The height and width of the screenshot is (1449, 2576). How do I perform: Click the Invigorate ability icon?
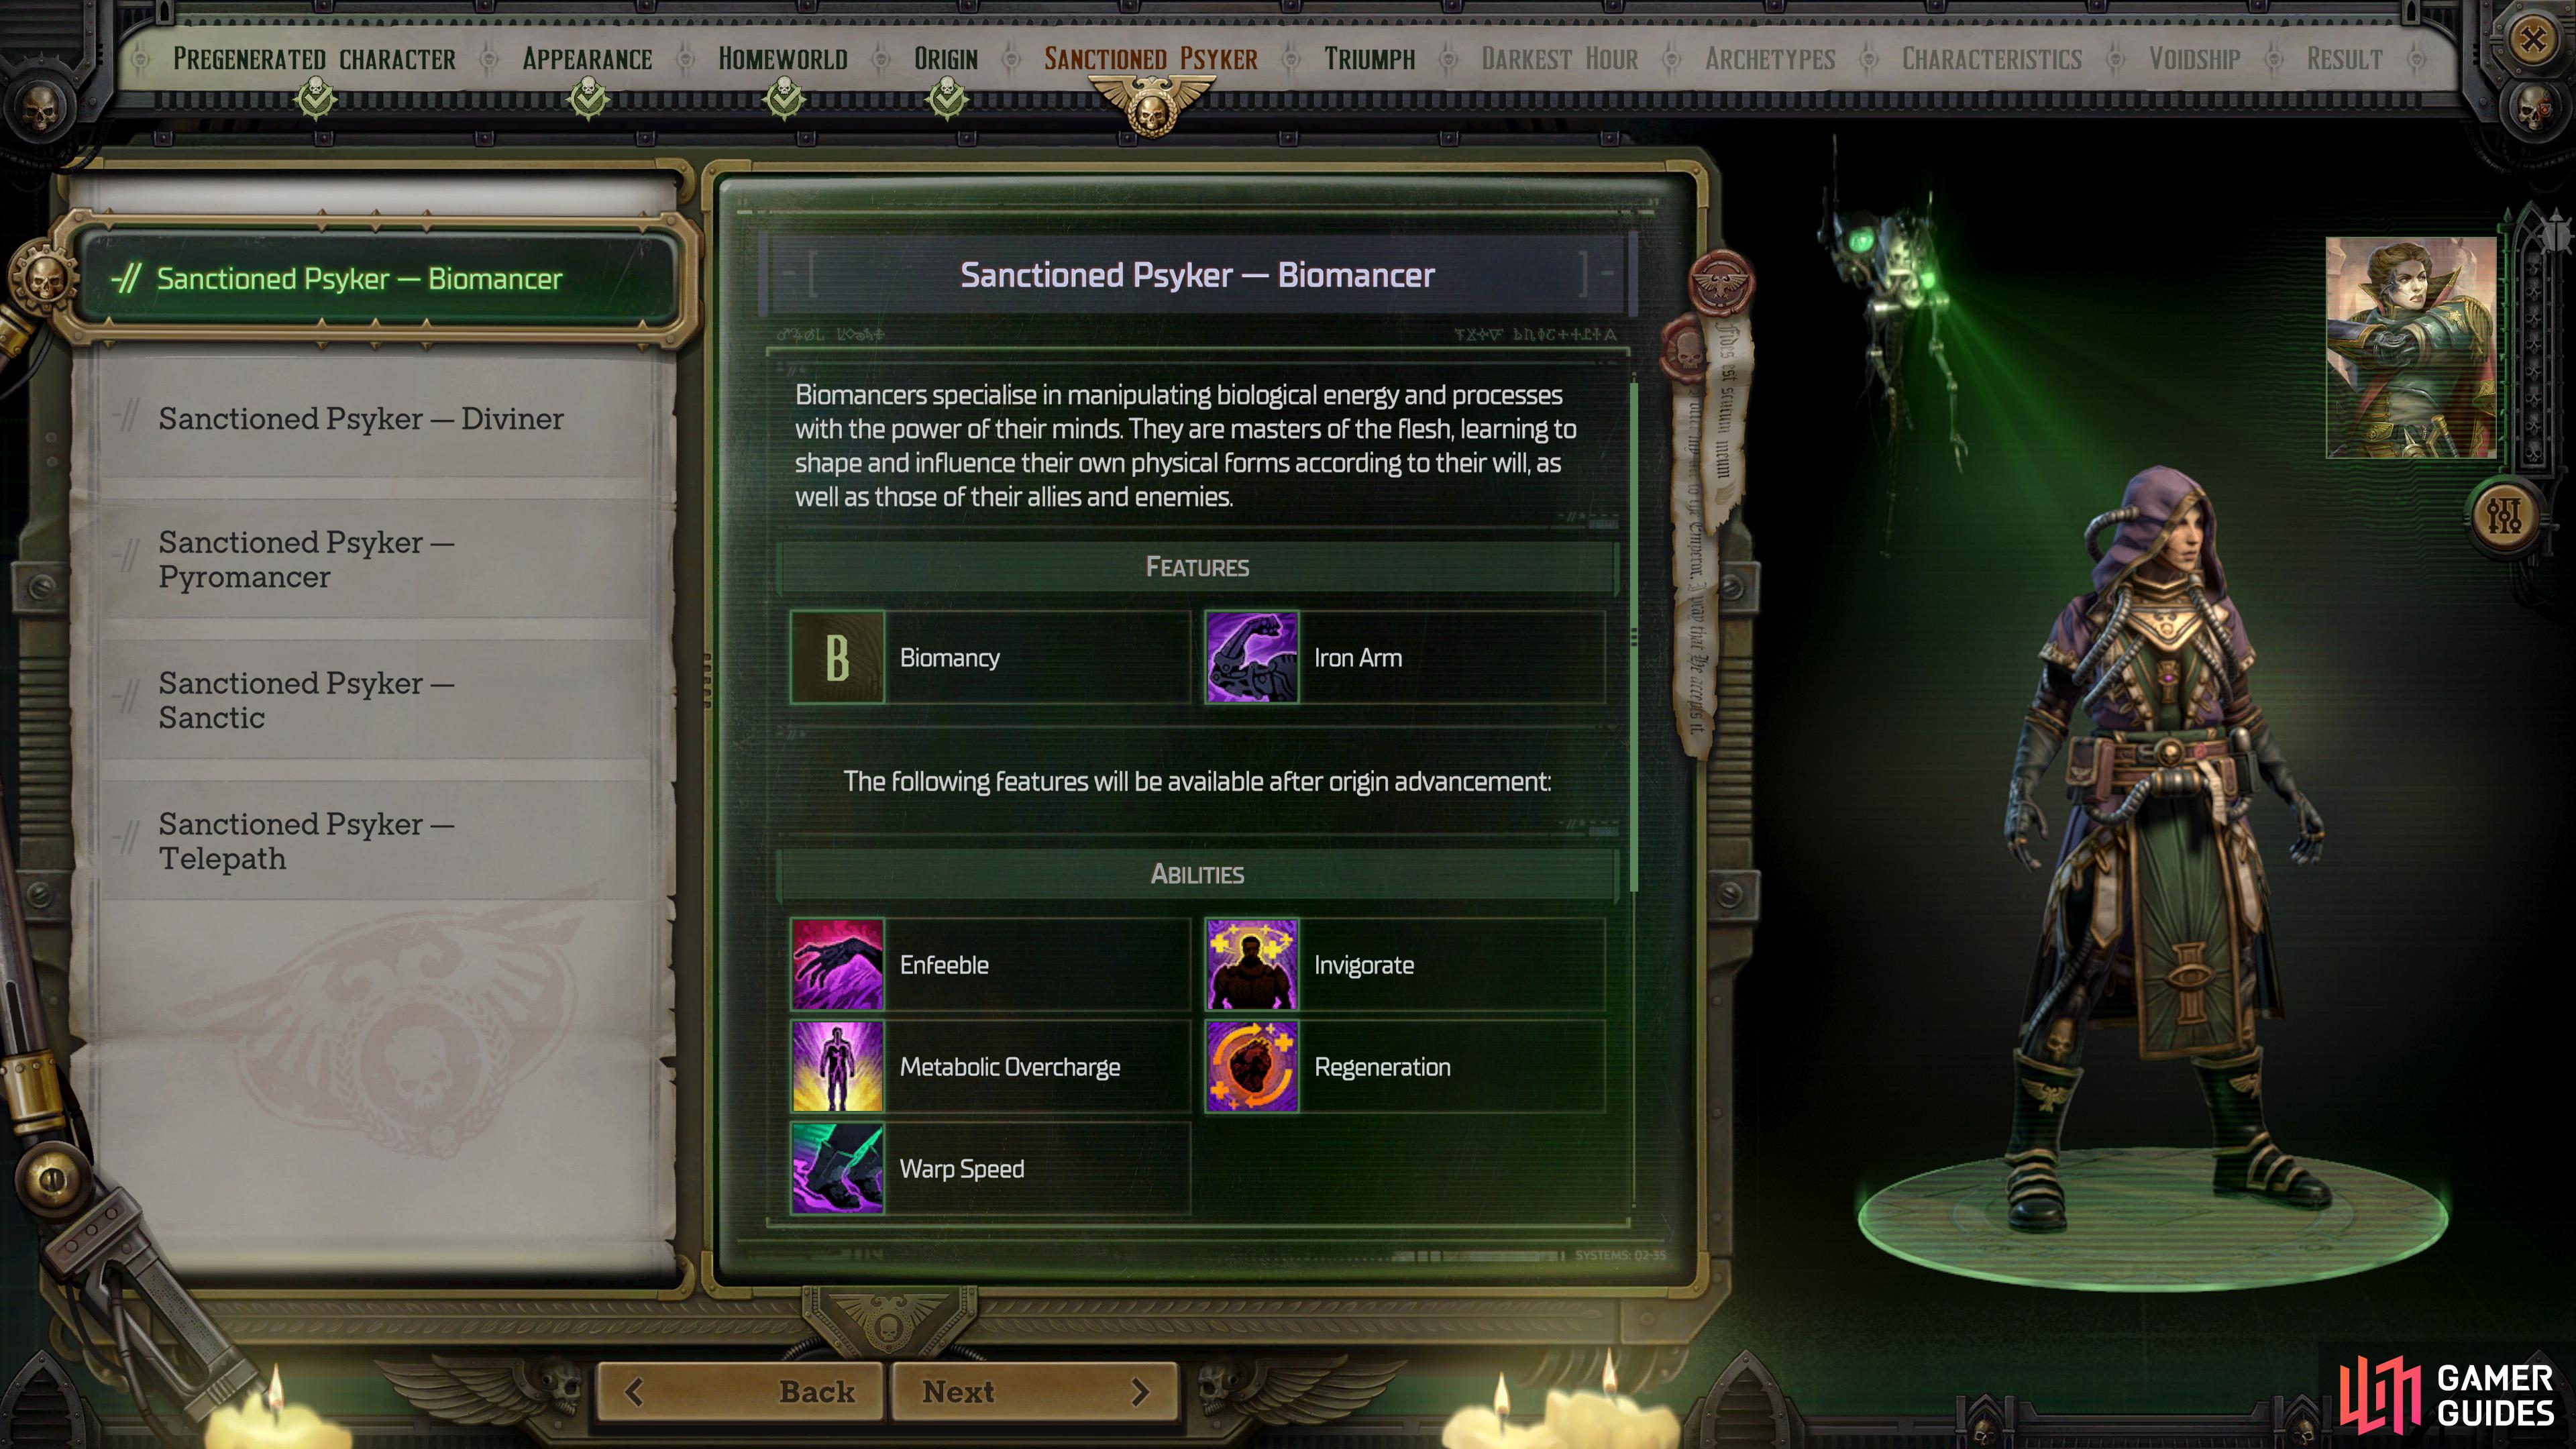coord(1251,965)
